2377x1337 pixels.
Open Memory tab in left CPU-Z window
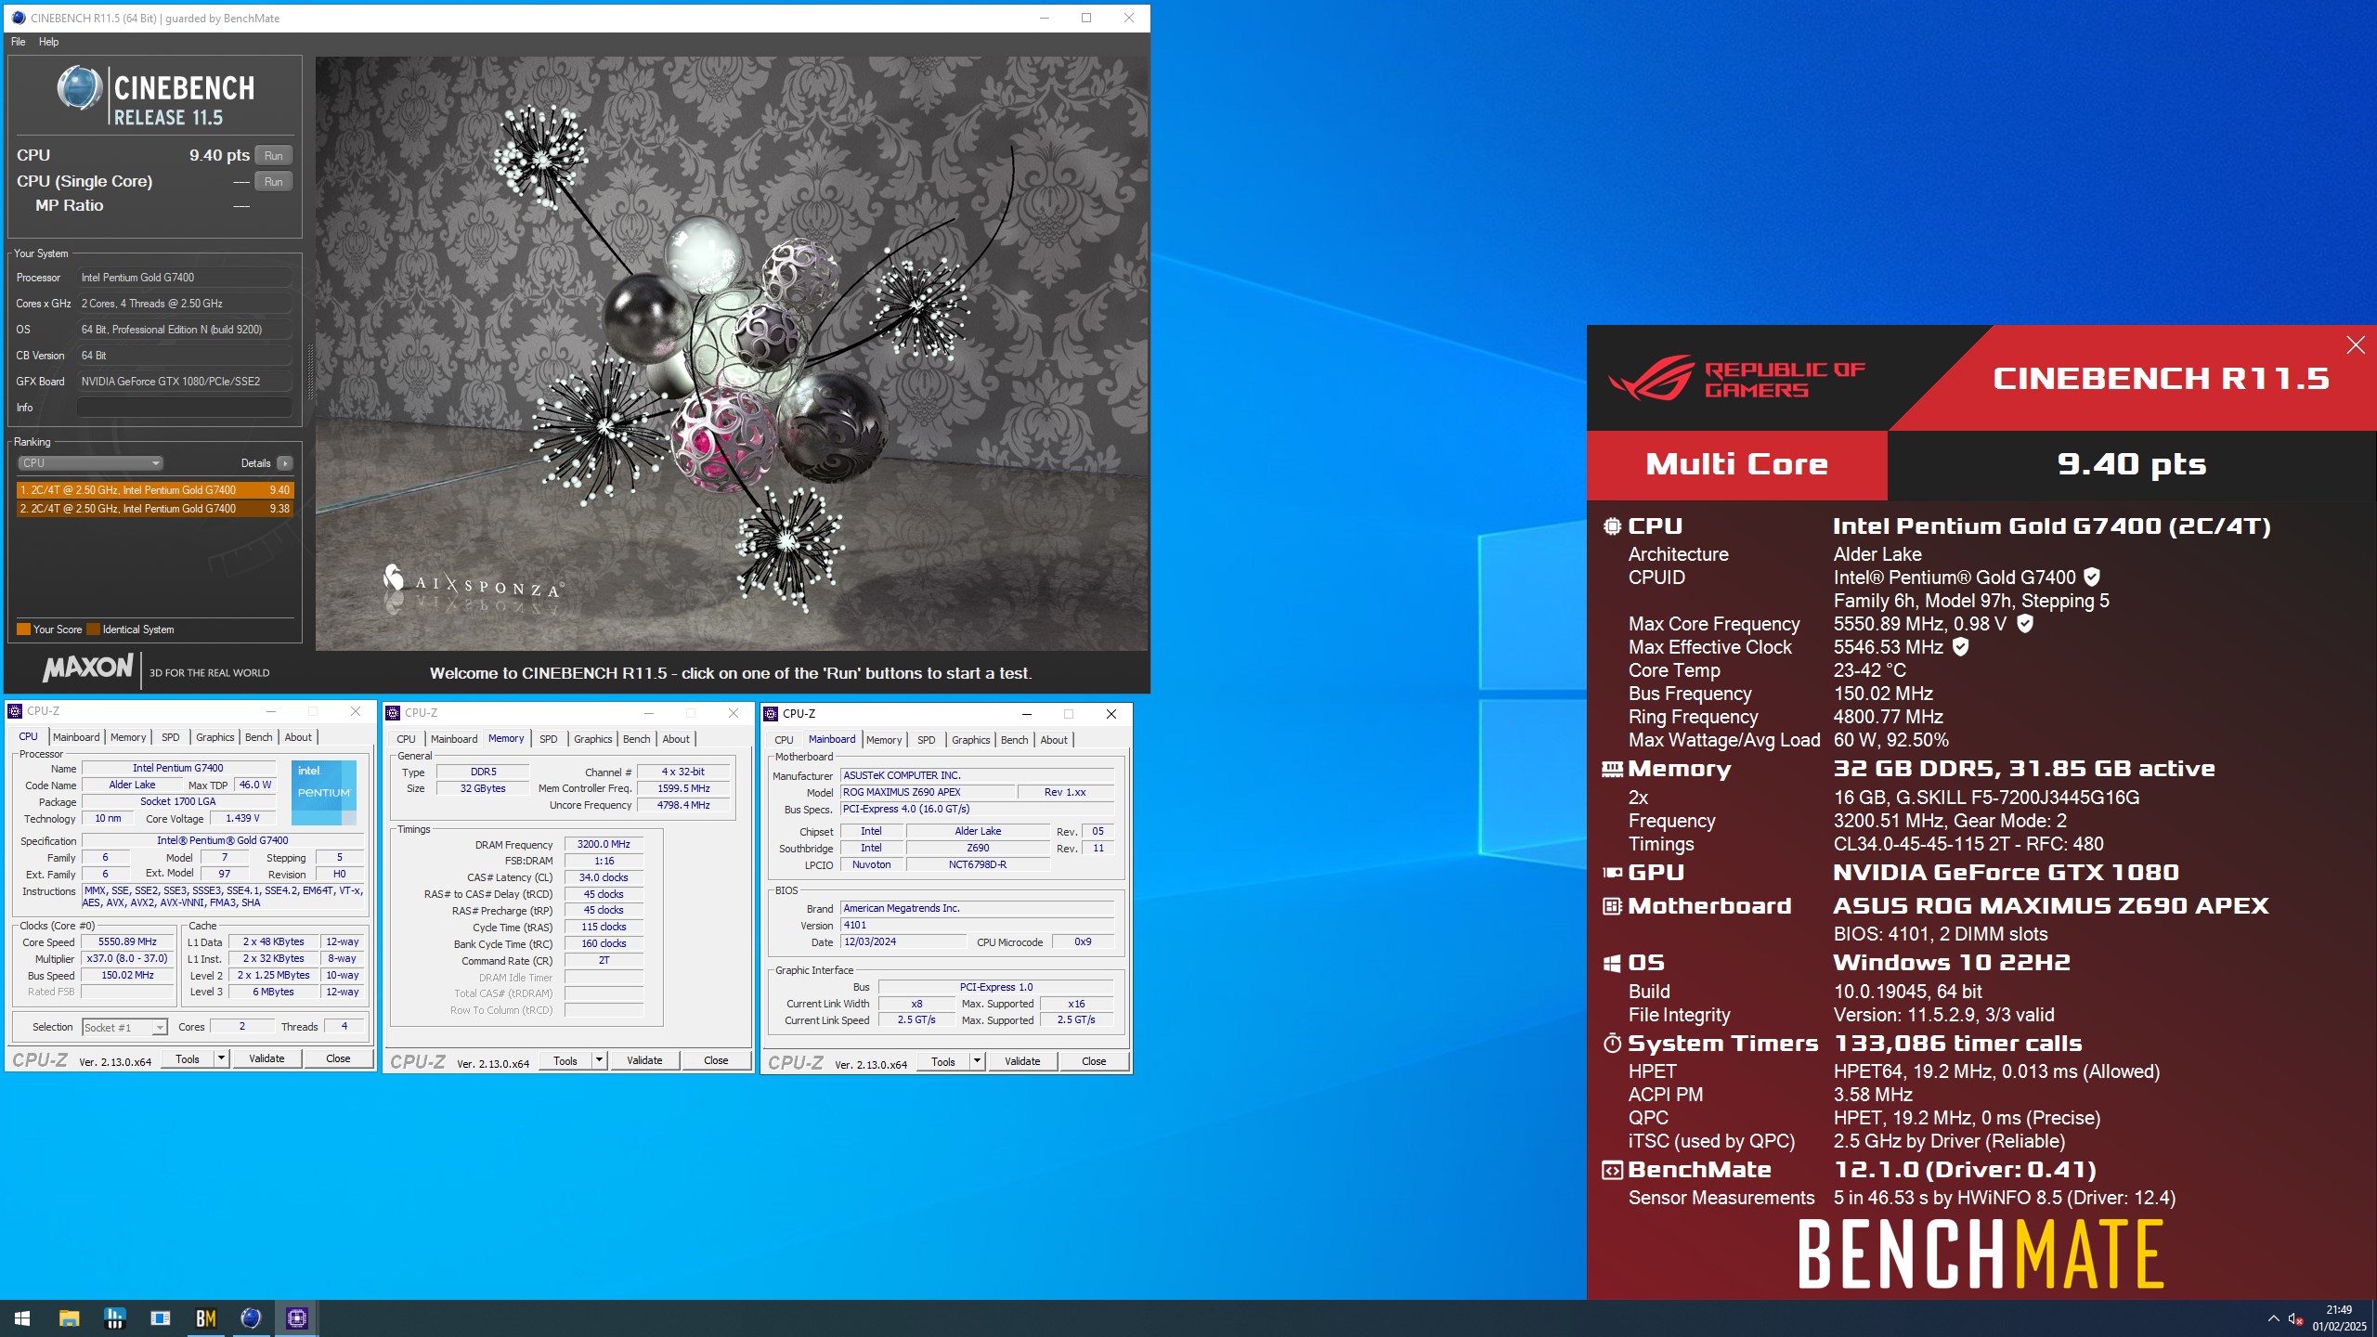(128, 737)
